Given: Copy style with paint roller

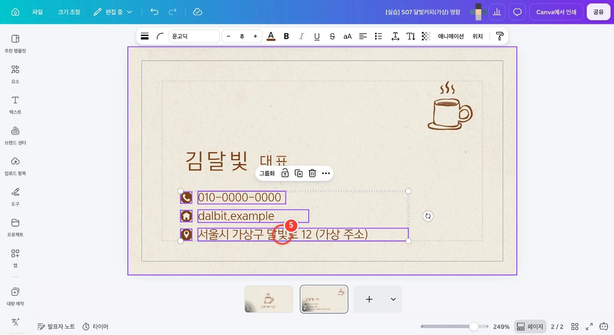Looking at the screenshot, I should (500, 36).
